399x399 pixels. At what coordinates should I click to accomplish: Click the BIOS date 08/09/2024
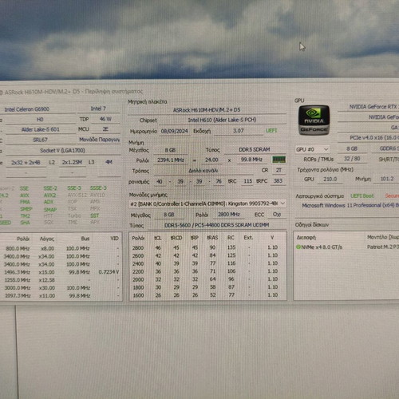(x=174, y=131)
